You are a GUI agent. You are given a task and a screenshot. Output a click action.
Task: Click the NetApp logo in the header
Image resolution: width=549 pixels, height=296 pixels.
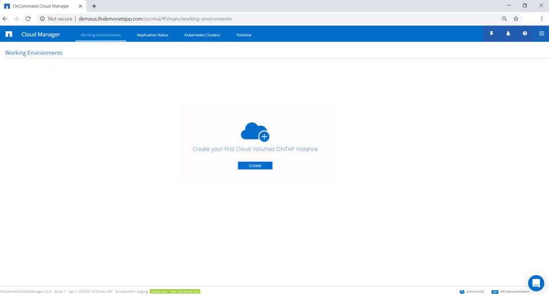[9, 34]
